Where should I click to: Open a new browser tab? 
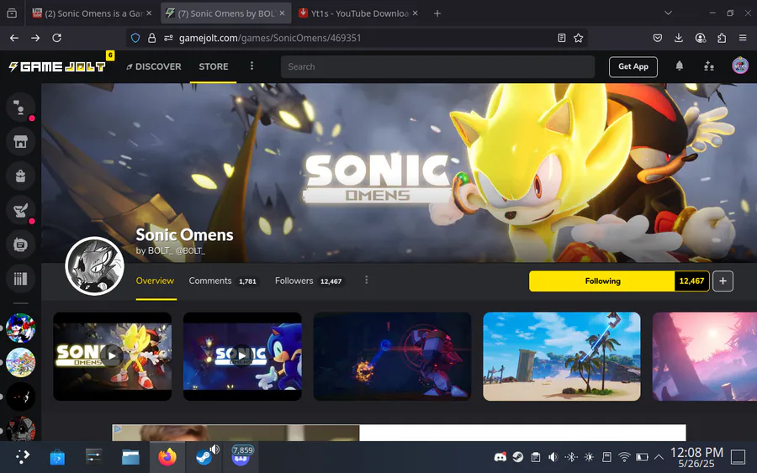tap(437, 13)
